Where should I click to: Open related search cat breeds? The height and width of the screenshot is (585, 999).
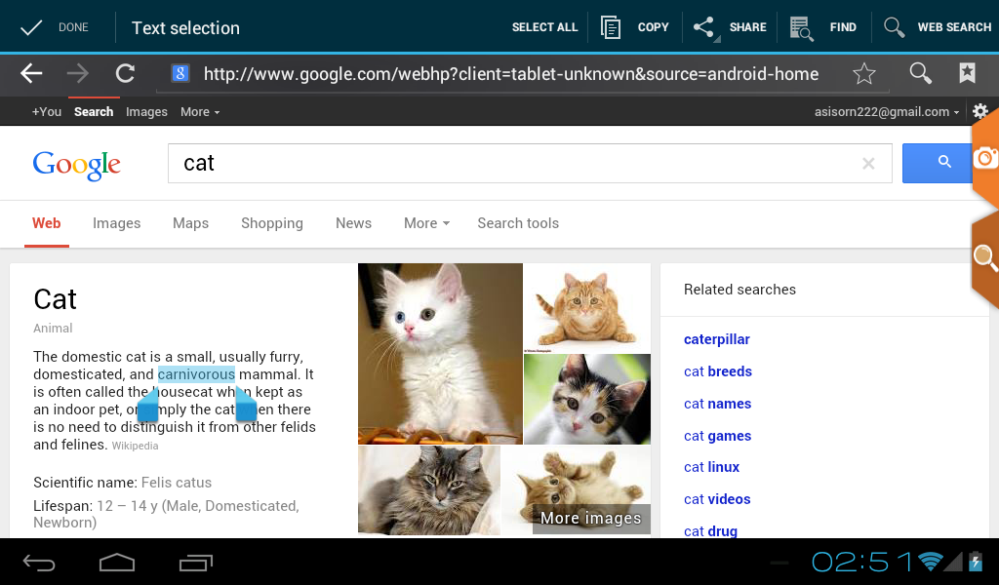coord(718,371)
